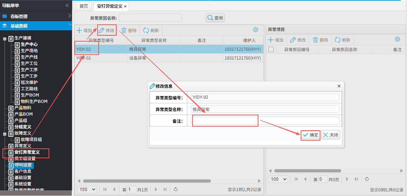Click the add icon in left toolbar

(80, 31)
